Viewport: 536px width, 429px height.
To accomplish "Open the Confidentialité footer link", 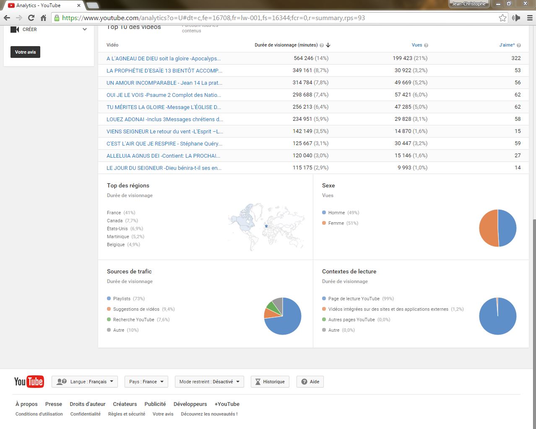I will click(86, 414).
